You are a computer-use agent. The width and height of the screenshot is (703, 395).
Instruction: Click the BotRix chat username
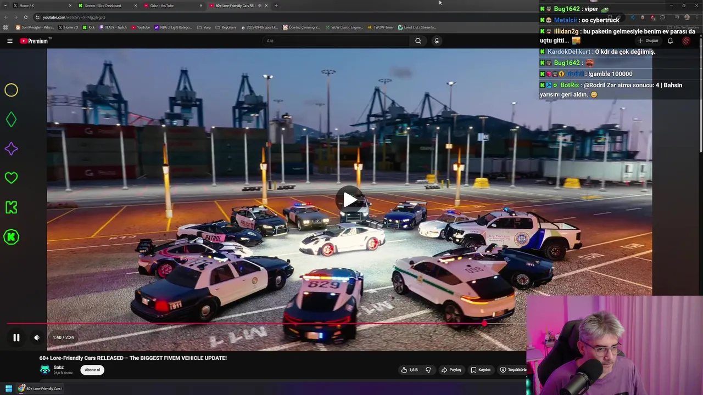[570, 85]
